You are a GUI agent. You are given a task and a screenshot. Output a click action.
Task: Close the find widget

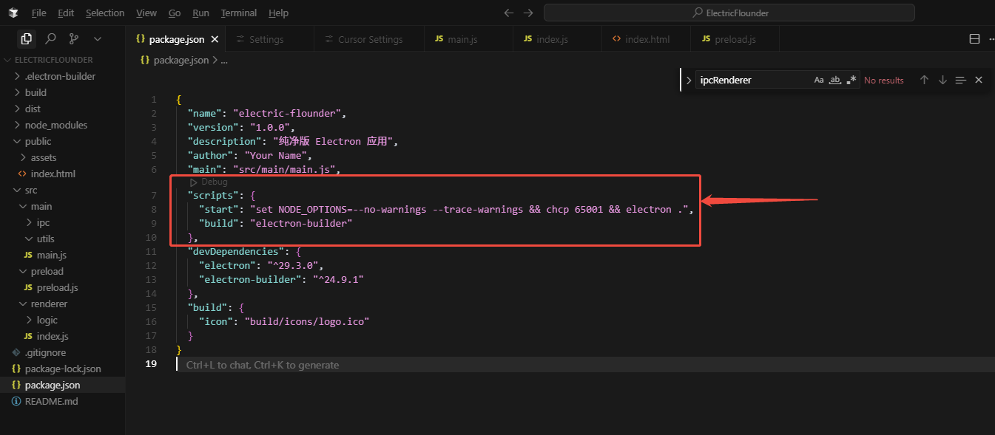tap(979, 80)
